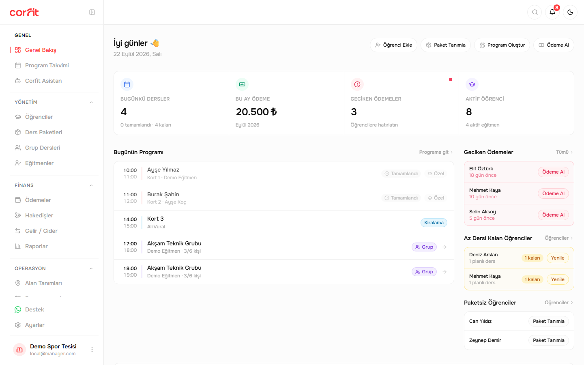Collapse the Finans section
Viewport: 584px width, 365px height.
(91, 185)
